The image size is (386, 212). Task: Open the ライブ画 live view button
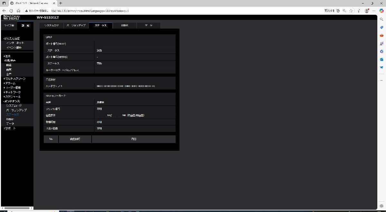click(9, 25)
